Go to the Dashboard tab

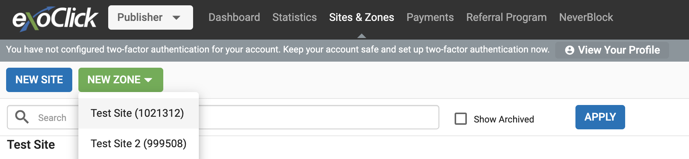tap(234, 17)
